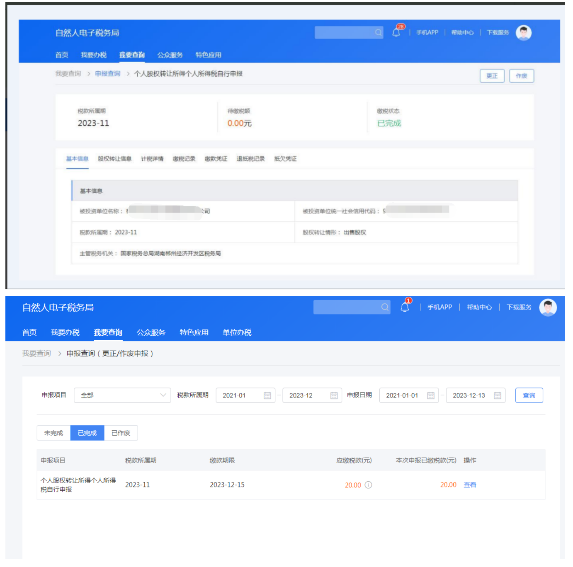Open calendar icon for 2023-12 tax period end
This screenshot has height=567, width=573.
(x=334, y=395)
